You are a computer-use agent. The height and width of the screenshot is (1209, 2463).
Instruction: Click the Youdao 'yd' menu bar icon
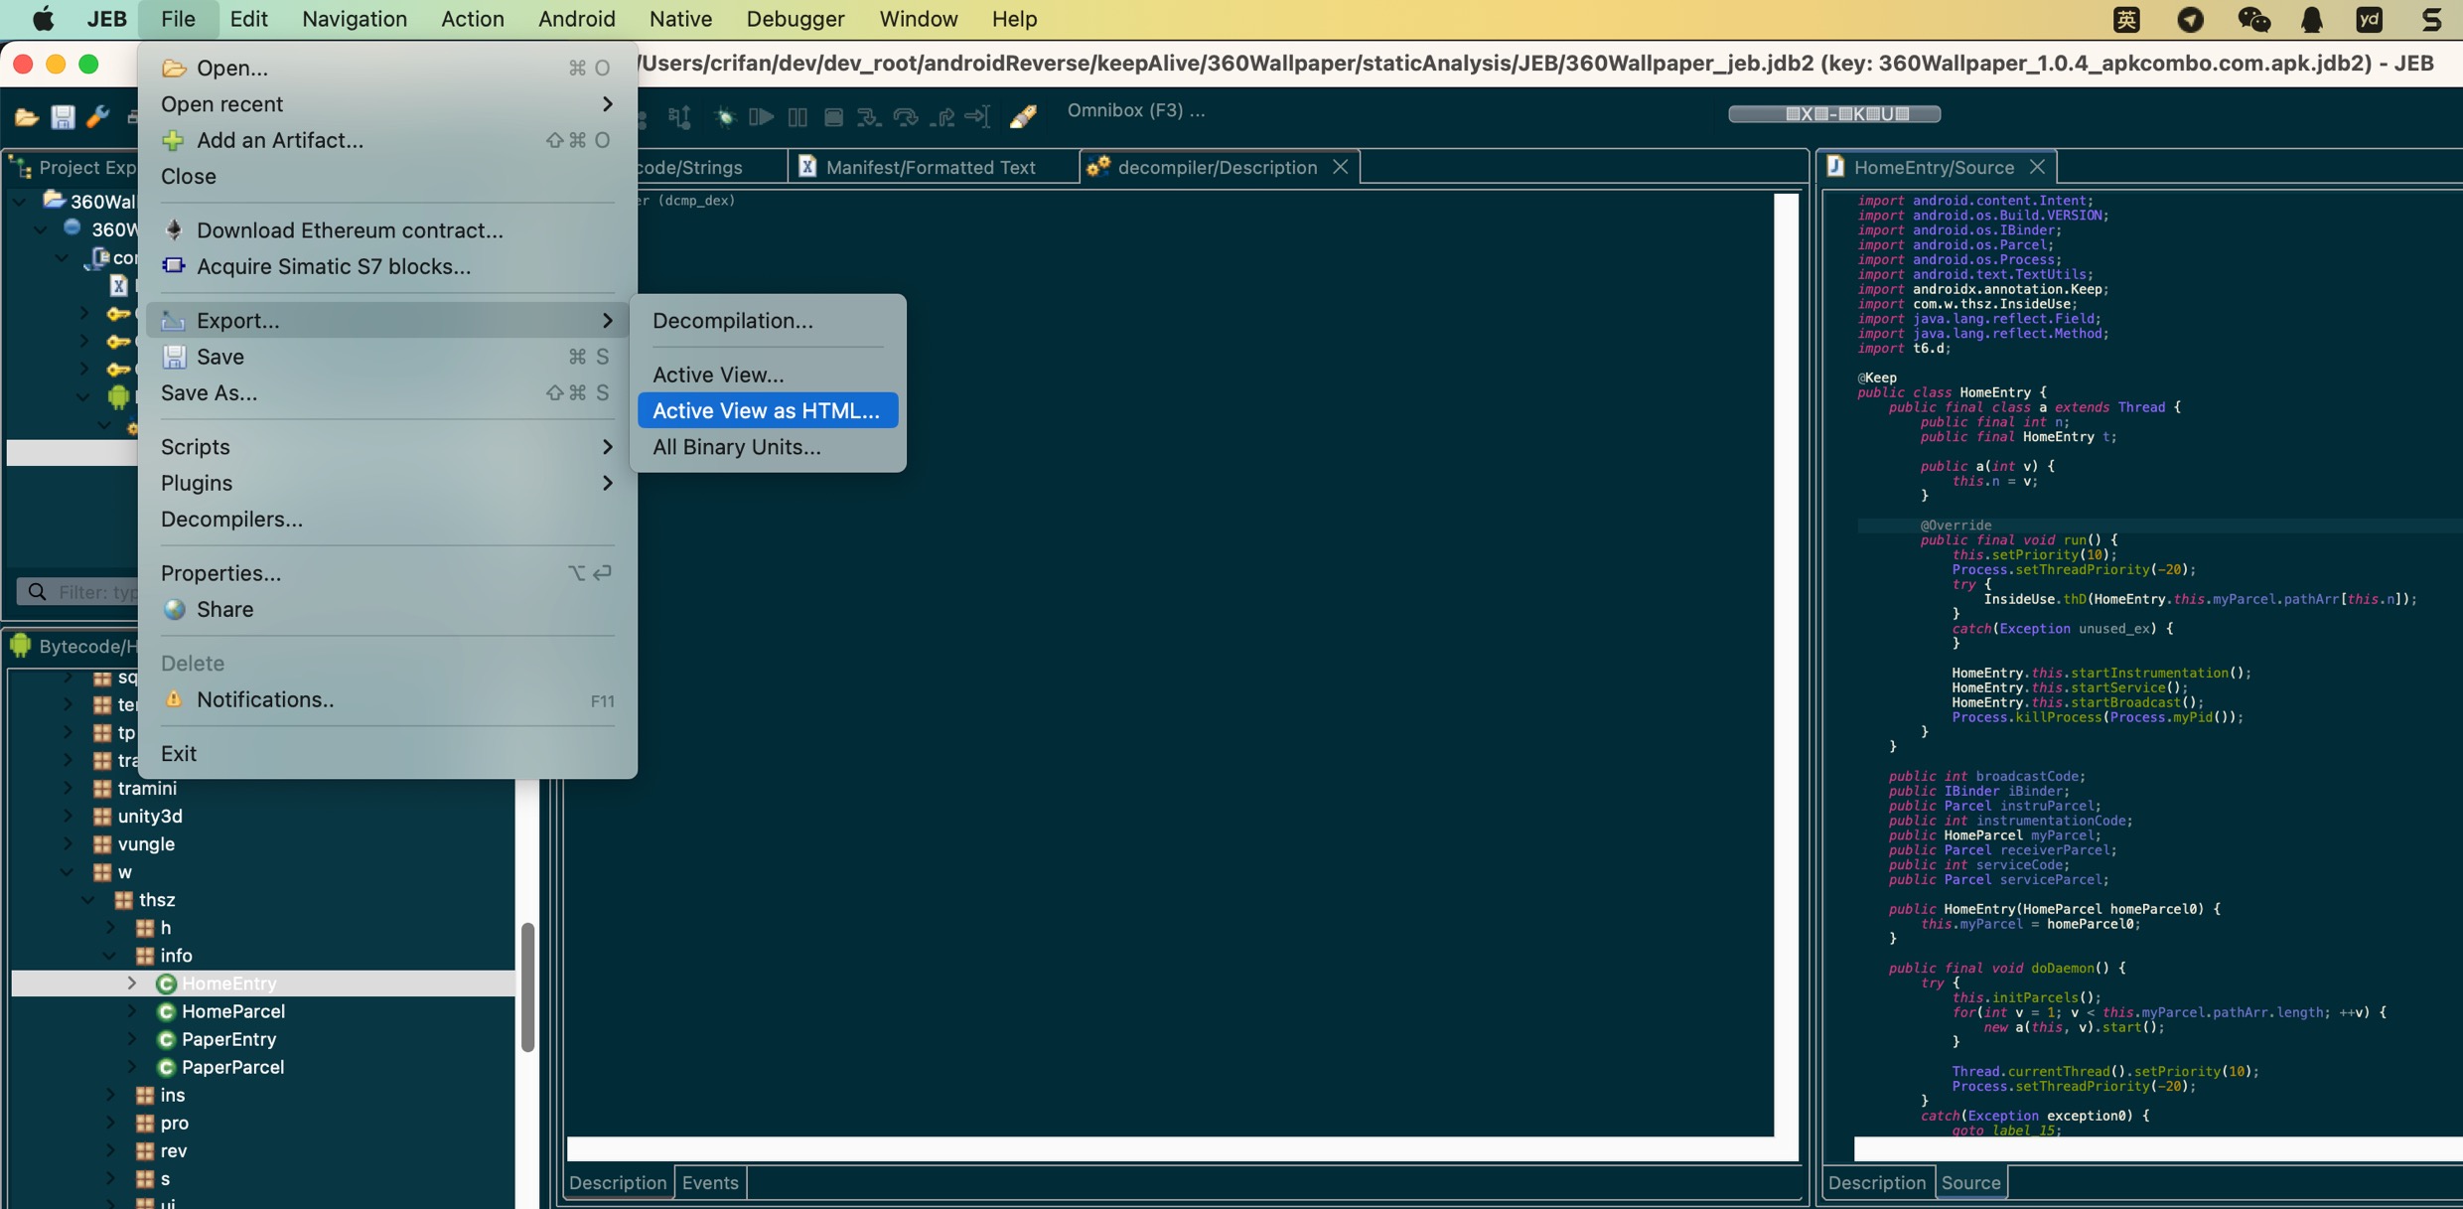point(2370,20)
